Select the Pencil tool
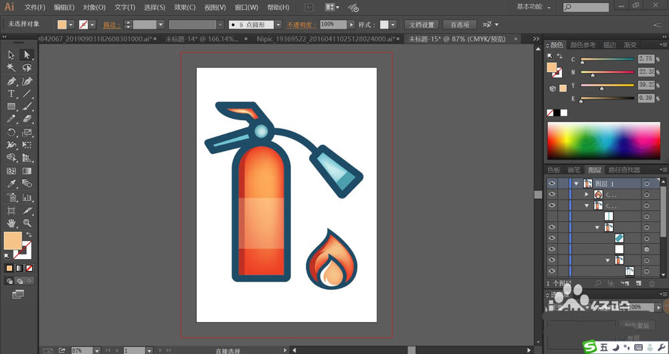Image resolution: width=669 pixels, height=354 pixels. pyautogui.click(x=11, y=120)
